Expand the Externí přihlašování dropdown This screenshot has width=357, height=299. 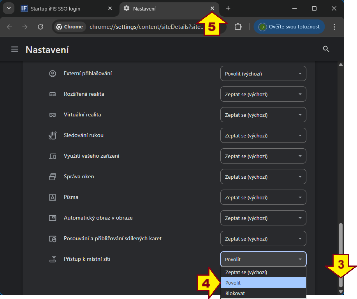coord(263,74)
